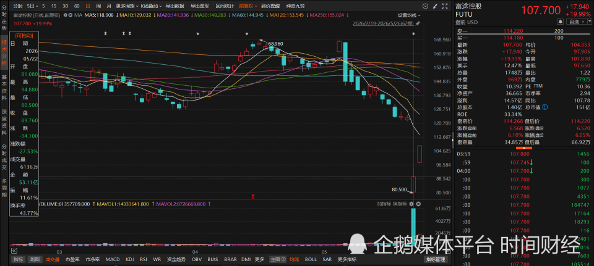Click the pin icon beside date range
This screenshot has width=594, height=266.
click(418, 23)
